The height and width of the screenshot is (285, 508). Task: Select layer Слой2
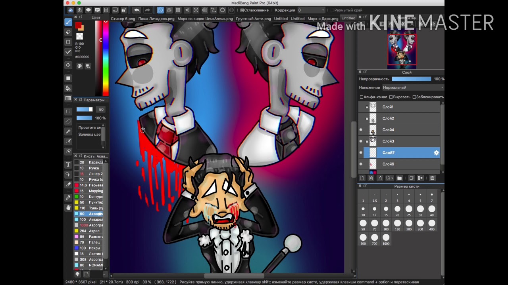point(399,118)
